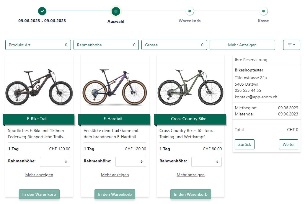The height and width of the screenshot is (204, 305).
Task: Choose Rahmenhöhe for E-Hardtail
Action: pos(131,161)
